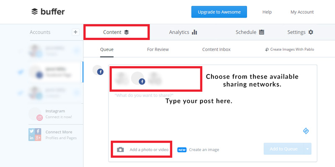Image resolution: width=335 pixels, height=167 pixels.
Task: Click Upgrade to Awesome button
Action: tap(219, 12)
